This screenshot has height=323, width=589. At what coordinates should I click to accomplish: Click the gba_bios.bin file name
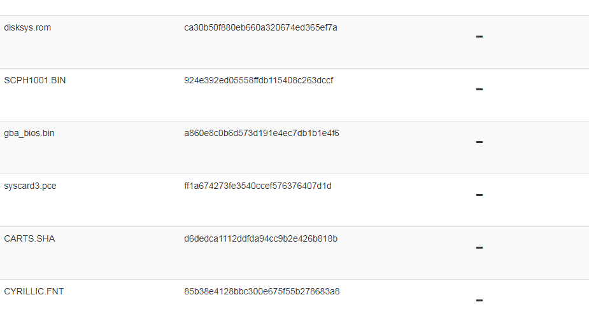pyautogui.click(x=29, y=133)
